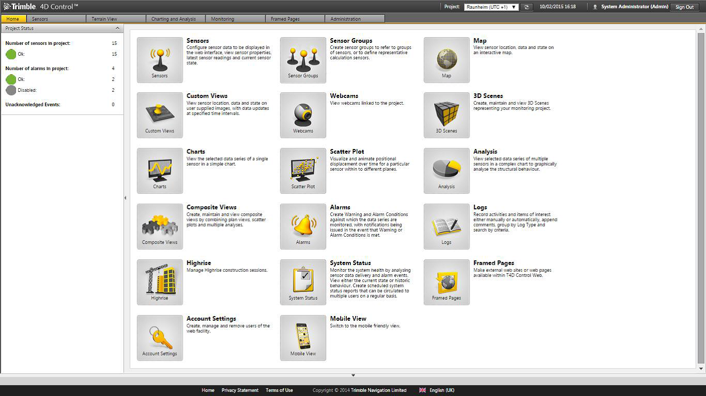The height and width of the screenshot is (396, 706).
Task: Click the Alarms bell icon
Action: tap(303, 226)
